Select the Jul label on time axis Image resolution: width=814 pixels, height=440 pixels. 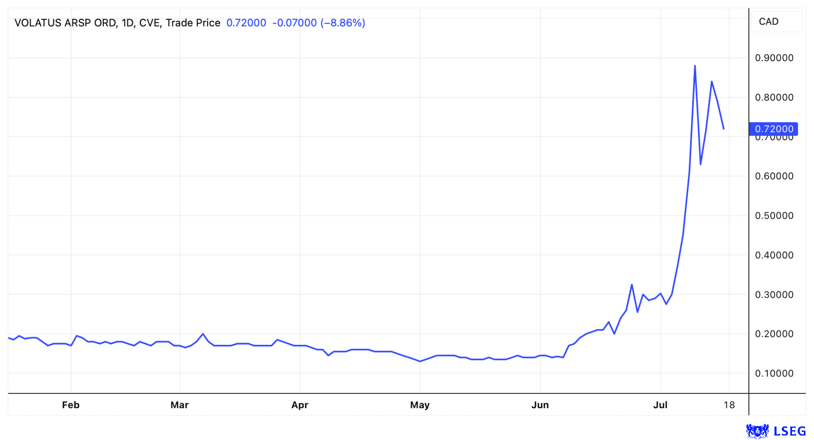tap(660, 405)
